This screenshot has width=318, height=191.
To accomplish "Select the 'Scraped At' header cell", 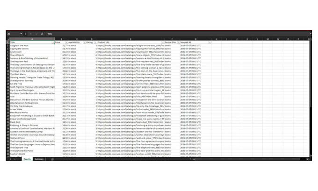I will click(195, 42).
